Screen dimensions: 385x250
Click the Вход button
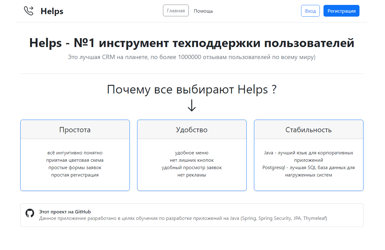(x=310, y=10)
